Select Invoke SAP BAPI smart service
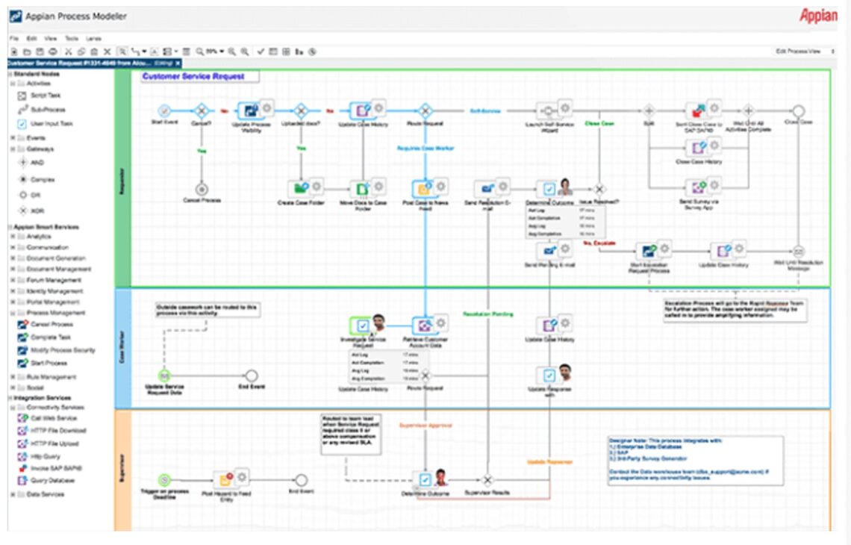 pos(22,468)
